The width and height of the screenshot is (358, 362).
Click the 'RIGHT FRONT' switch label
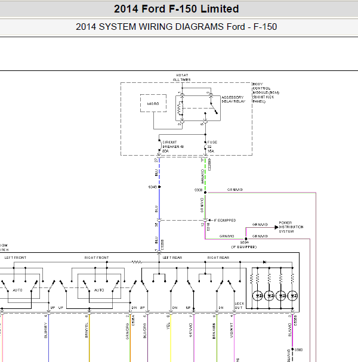pos(97,258)
